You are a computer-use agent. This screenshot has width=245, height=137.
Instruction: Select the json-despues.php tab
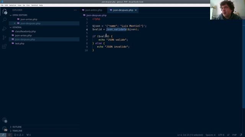pos(123,10)
